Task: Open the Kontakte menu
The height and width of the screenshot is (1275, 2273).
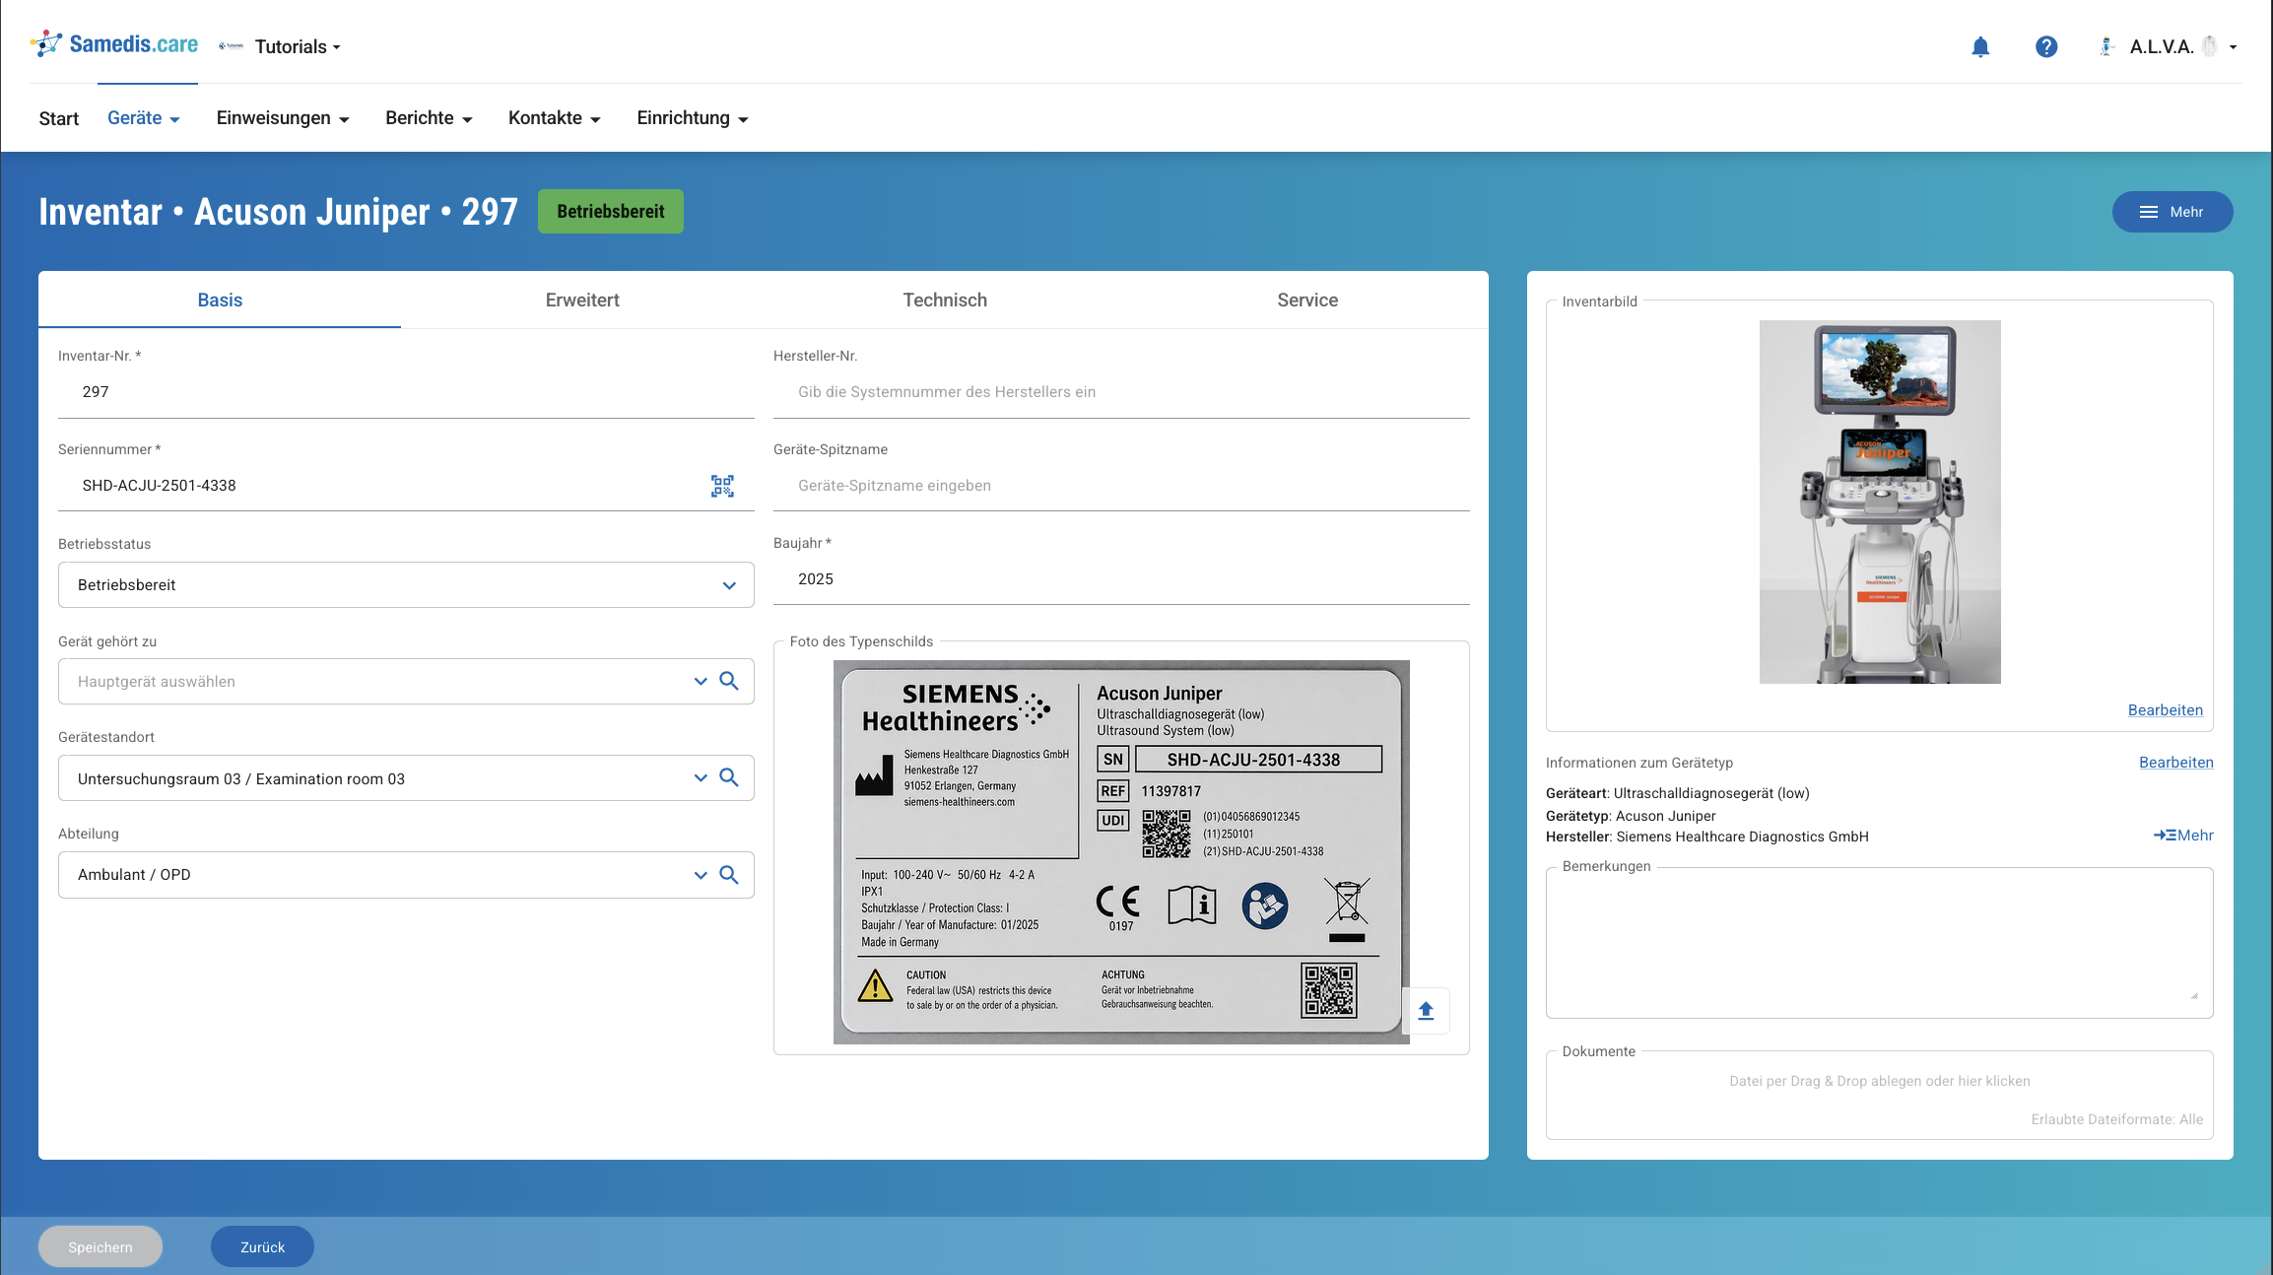Action: [555, 118]
